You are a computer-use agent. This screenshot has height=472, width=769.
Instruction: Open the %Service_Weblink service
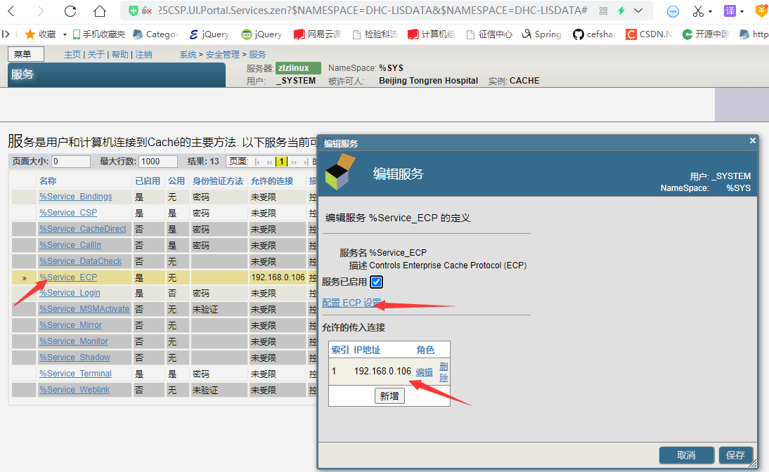[x=75, y=390]
